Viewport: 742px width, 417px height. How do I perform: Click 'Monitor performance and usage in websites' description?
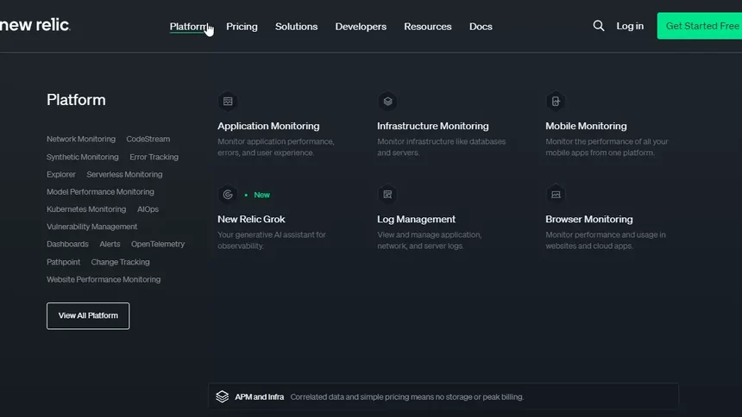point(605,240)
